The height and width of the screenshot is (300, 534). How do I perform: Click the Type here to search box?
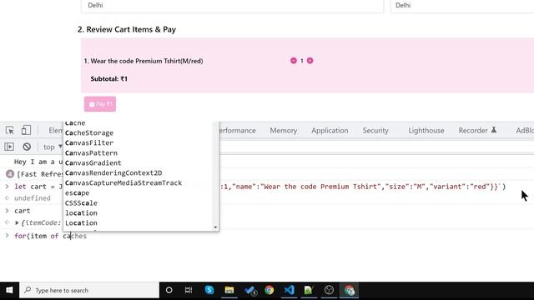click(89, 290)
